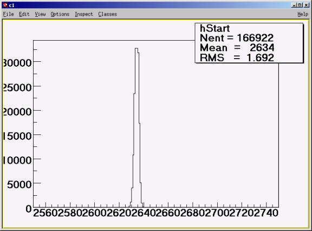Open the Inspect menu

pyautogui.click(x=84, y=14)
